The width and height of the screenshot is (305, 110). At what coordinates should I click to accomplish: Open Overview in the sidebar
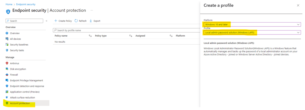[15, 33]
